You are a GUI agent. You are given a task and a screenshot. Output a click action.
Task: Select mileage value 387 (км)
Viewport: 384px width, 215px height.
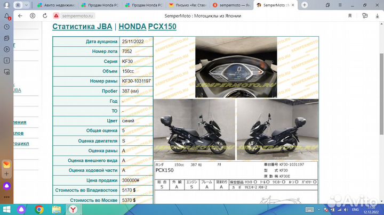(130, 91)
